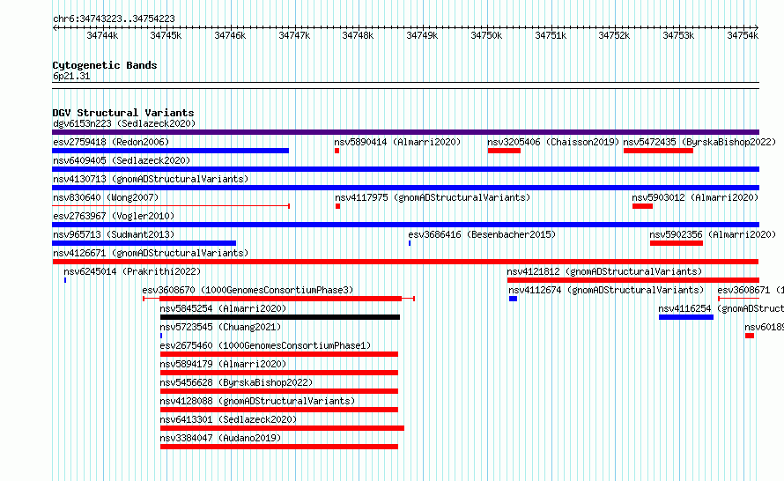The width and height of the screenshot is (784, 481).
Task: Click the thin red line under nsv830640
Action: 171,206
